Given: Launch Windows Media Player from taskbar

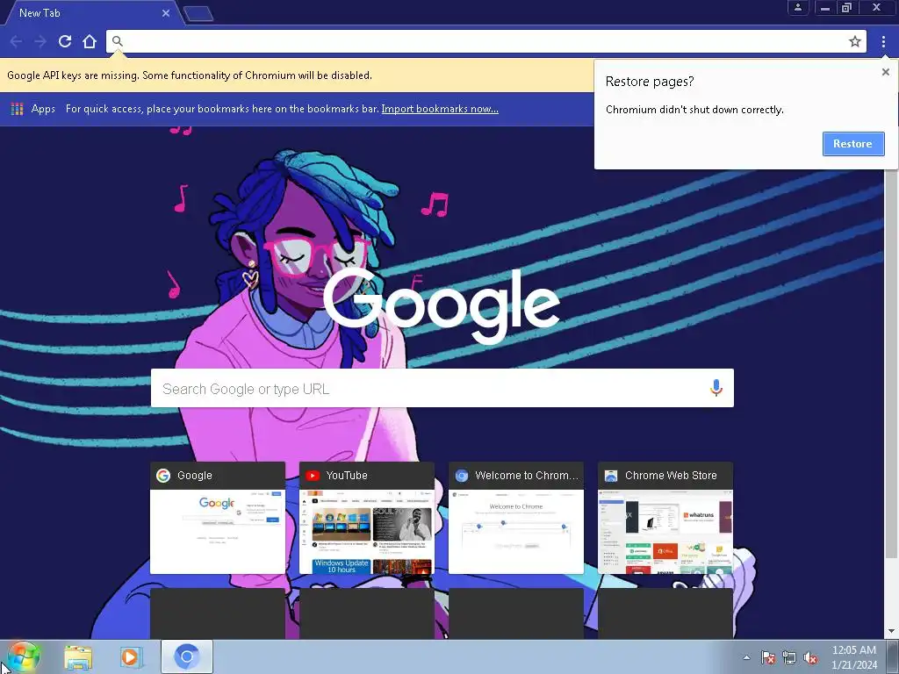Looking at the screenshot, I should click(x=131, y=657).
